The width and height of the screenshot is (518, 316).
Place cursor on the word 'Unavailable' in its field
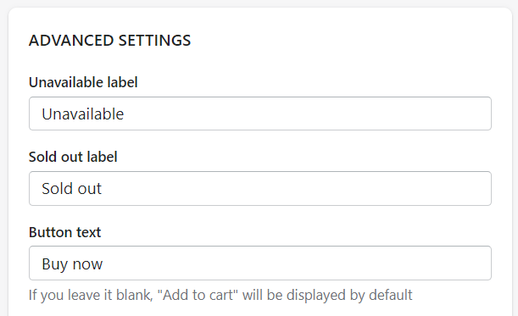(82, 114)
